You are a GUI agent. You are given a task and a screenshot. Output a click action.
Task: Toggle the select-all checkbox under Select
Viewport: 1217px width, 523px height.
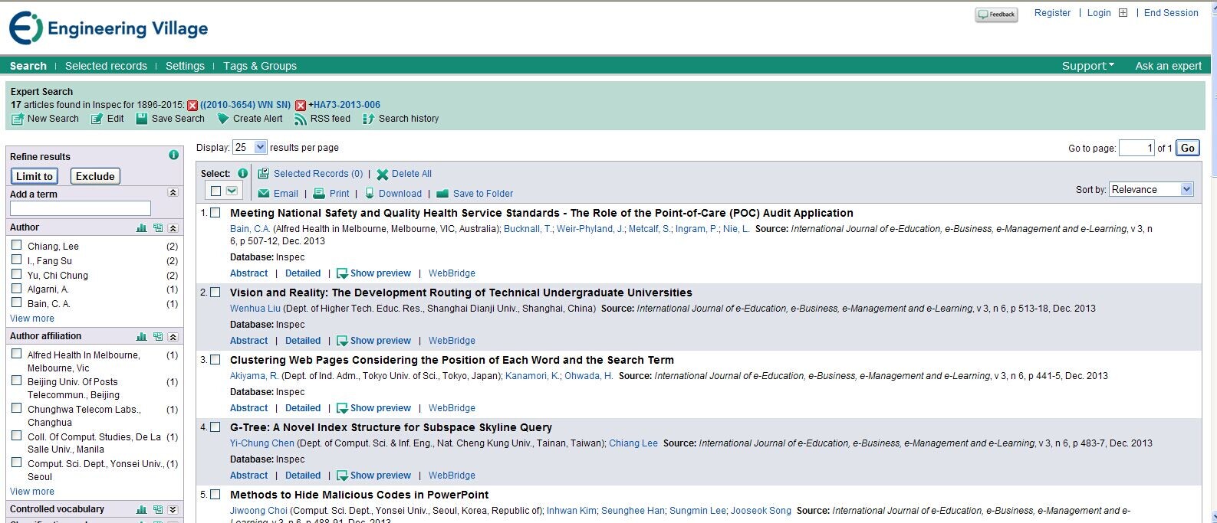(x=215, y=191)
